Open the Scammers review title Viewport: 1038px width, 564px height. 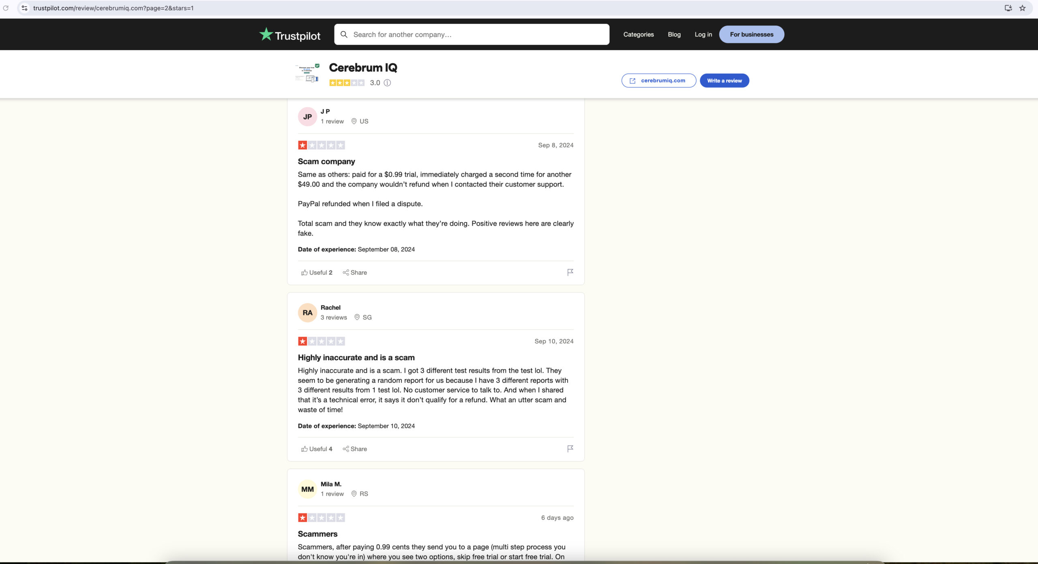[x=317, y=534]
